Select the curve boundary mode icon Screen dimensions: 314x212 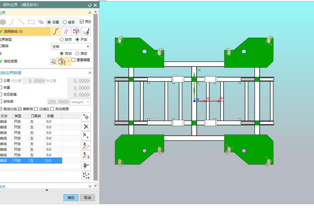tap(12, 22)
